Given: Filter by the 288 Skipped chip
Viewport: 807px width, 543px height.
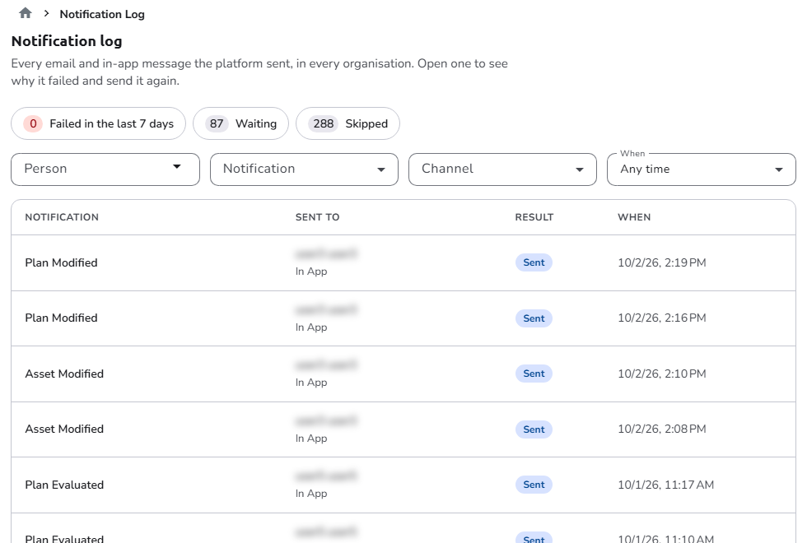Looking at the screenshot, I should 348,123.
